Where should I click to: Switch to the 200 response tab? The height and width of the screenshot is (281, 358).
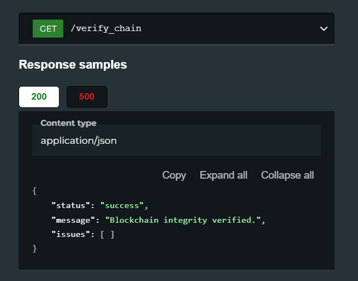[39, 96]
